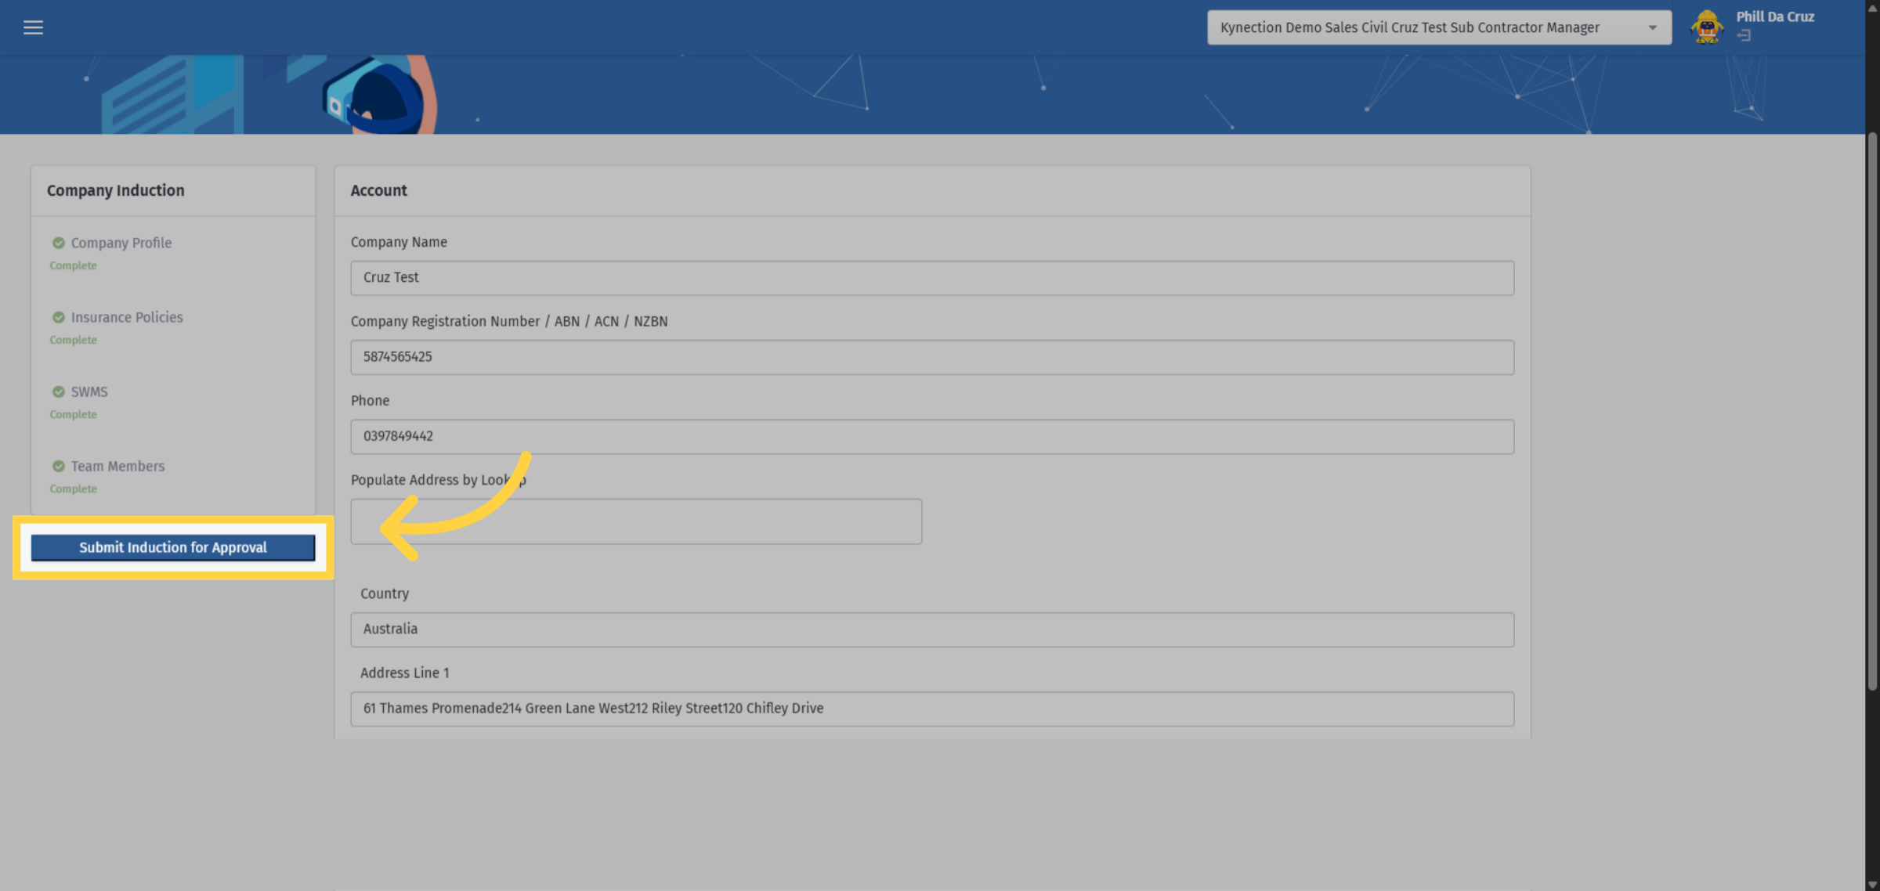Open the Insurance Policies section
The height and width of the screenshot is (891, 1880).
(127, 317)
